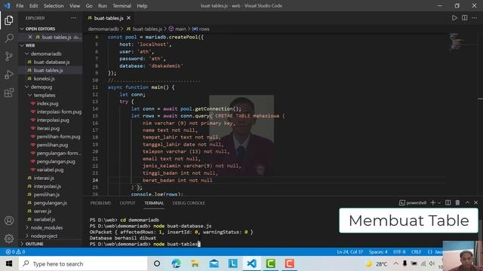
Task: Open the Help menu
Action: click(x=142, y=6)
